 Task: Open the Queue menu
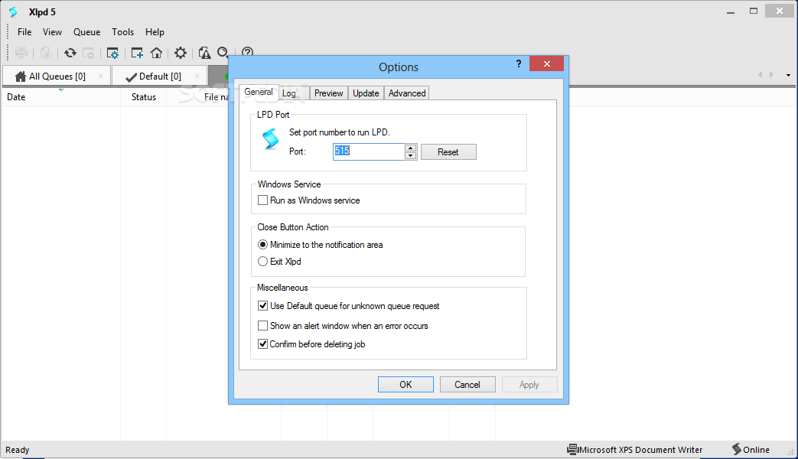click(x=87, y=32)
